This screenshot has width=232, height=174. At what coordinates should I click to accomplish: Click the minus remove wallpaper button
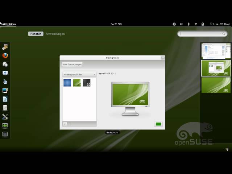[x=69, y=124]
